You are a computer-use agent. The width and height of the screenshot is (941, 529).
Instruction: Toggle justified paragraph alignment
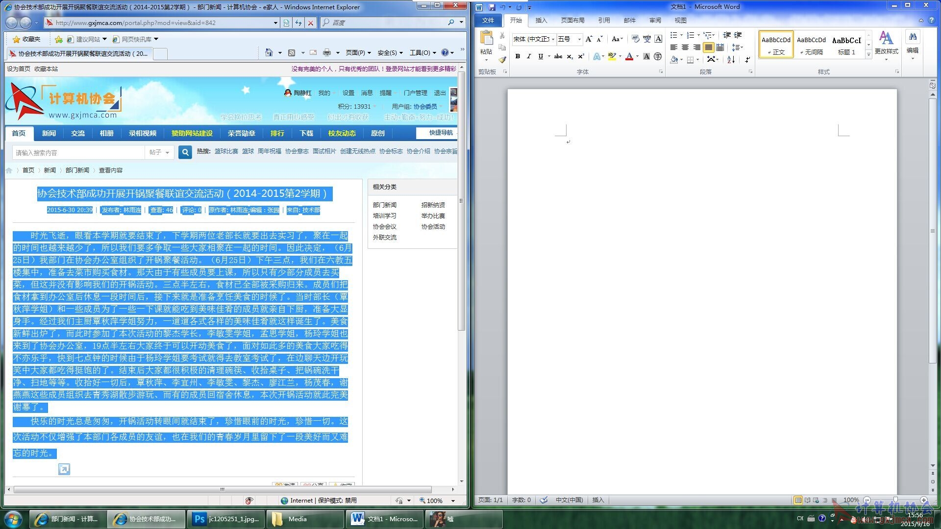tap(708, 48)
